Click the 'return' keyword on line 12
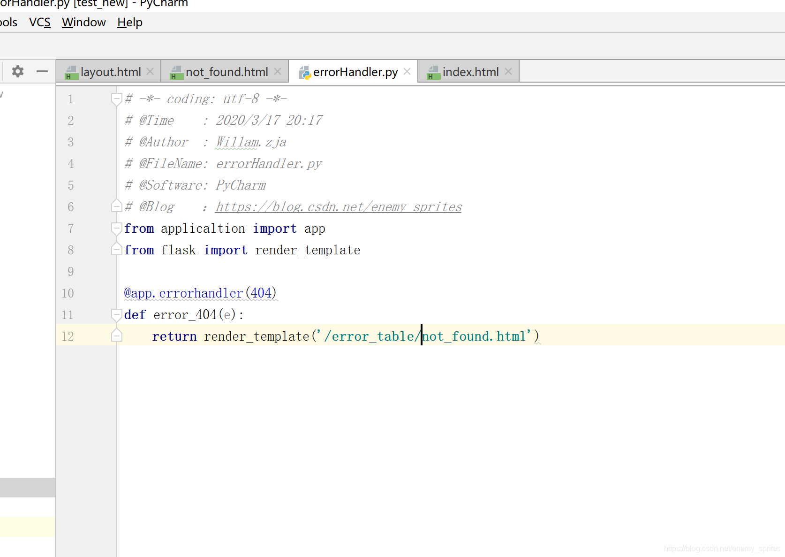The height and width of the screenshot is (557, 785). coord(174,336)
